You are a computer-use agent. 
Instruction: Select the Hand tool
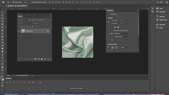click(2, 67)
